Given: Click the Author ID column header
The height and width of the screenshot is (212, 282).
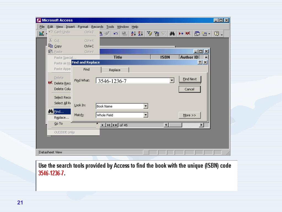Looking at the screenshot, I should 189,57.
